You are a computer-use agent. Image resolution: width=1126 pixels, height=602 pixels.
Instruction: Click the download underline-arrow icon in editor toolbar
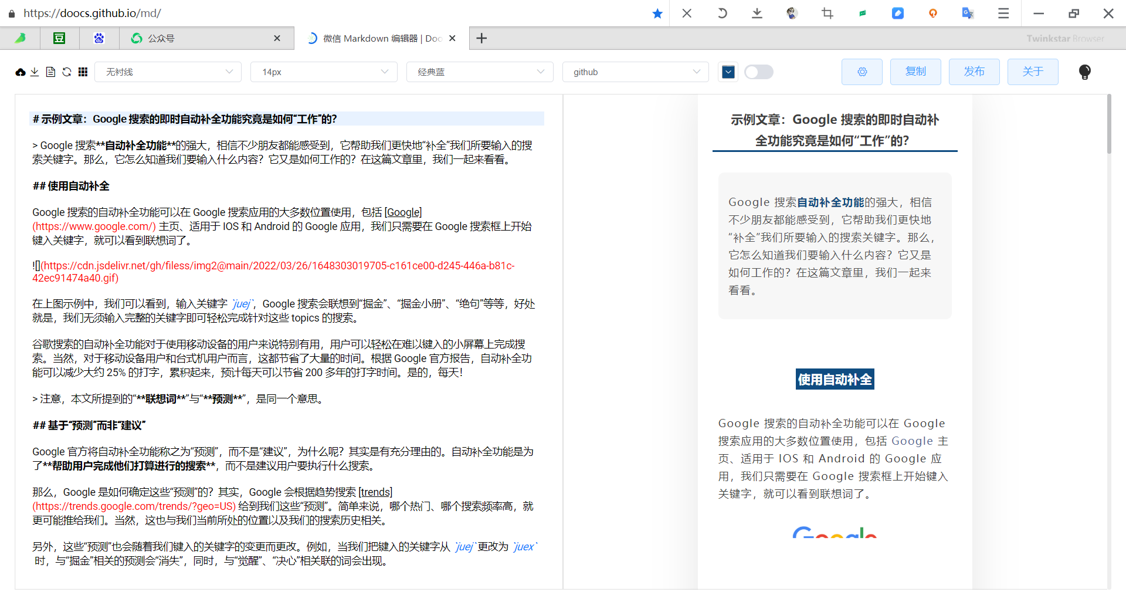35,72
